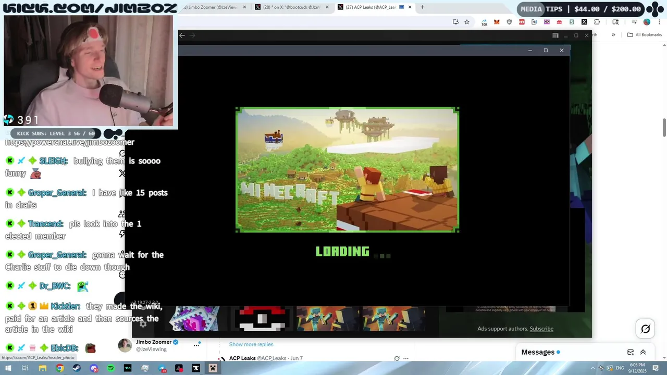
Task: Click the purple eye extension icon
Action: point(547,22)
